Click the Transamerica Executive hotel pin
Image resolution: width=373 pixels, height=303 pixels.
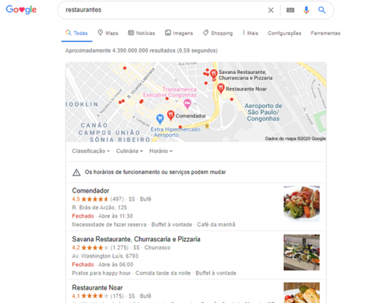point(187,104)
